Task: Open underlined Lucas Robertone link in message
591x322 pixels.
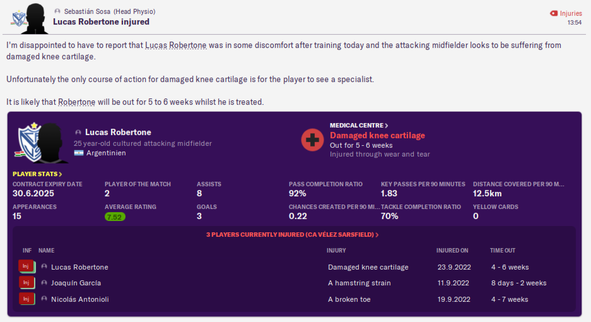Action: (176, 45)
